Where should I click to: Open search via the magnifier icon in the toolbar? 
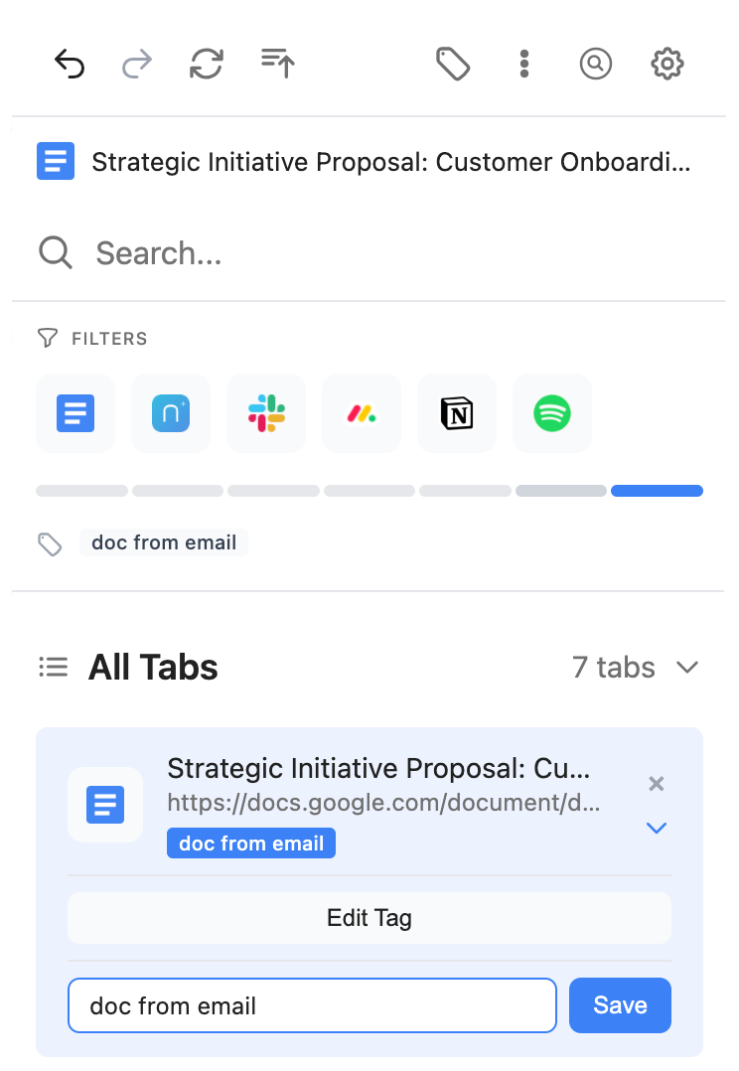[595, 64]
